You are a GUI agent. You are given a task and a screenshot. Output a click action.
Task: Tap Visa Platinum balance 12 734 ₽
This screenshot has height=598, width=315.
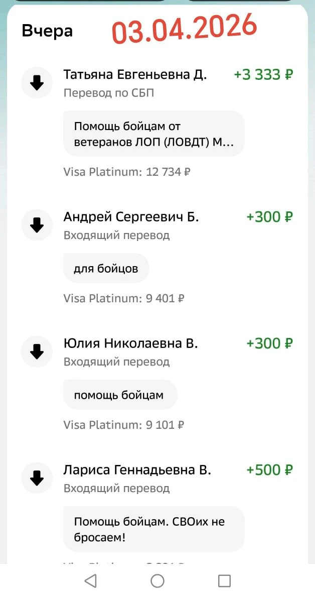(x=127, y=172)
